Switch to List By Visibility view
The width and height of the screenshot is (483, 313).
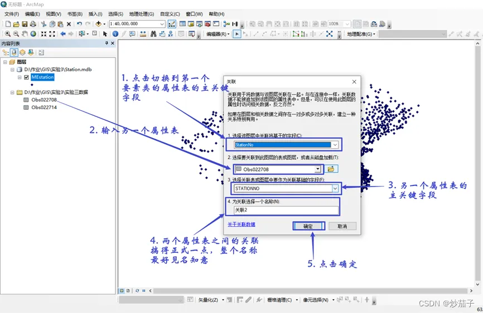click(x=22, y=52)
